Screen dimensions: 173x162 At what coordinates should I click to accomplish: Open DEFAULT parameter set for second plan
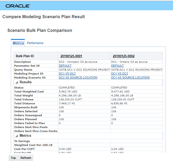point(117,66)
